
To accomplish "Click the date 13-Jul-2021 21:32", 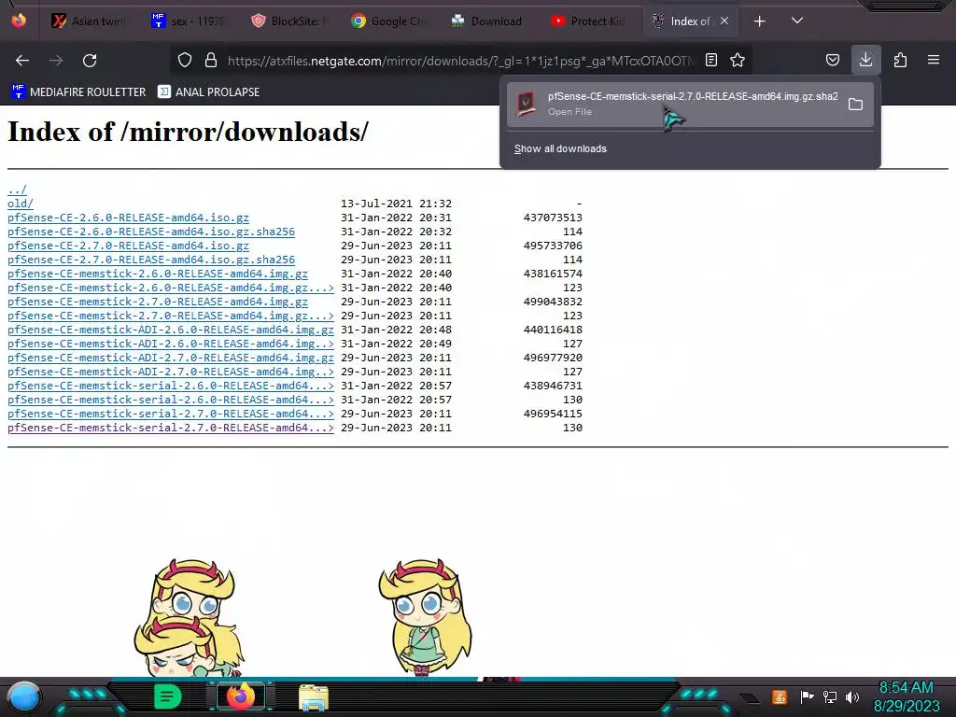I will coord(396,204).
